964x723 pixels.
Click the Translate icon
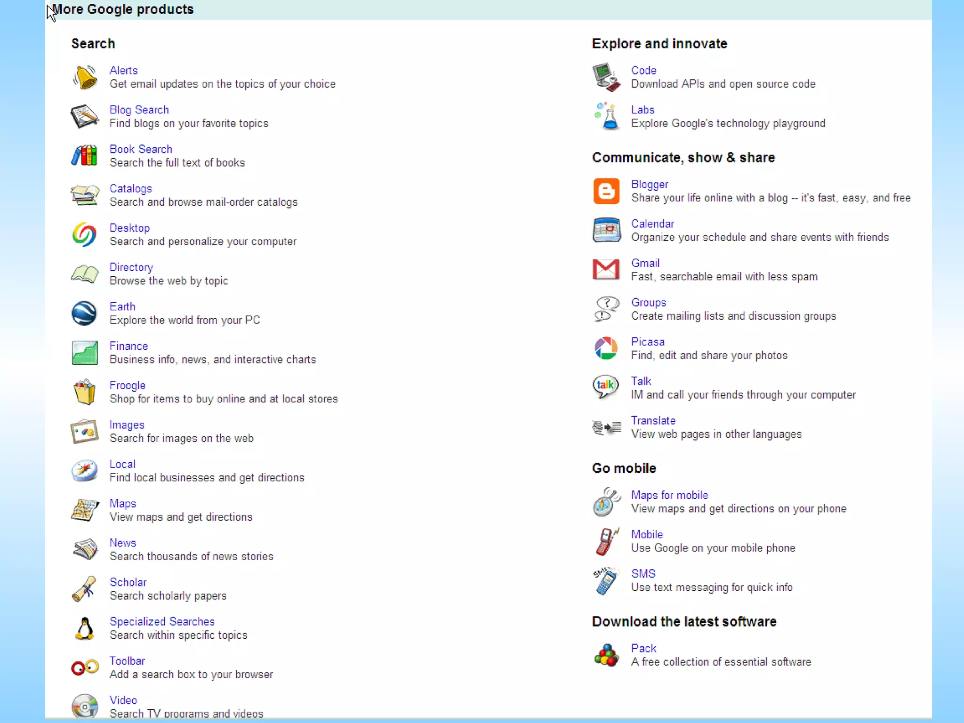[x=606, y=427]
